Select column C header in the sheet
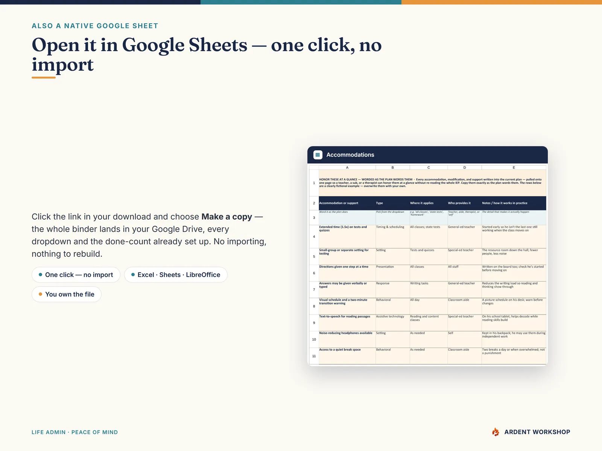Viewport: 602px width, 451px height. click(x=429, y=168)
